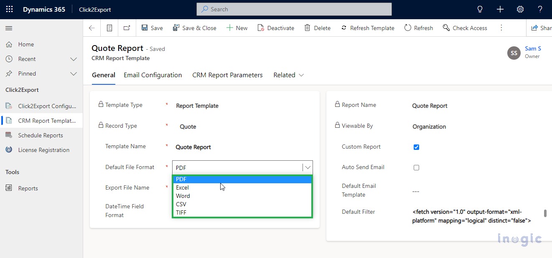This screenshot has width=552, height=258.
Task: Collapse the hamburger site map menu
Action: click(9, 28)
